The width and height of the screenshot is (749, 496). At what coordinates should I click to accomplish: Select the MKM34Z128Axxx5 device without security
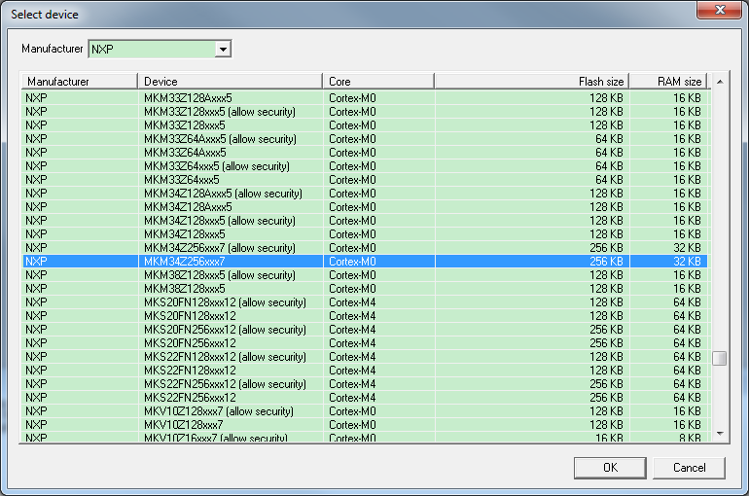tap(365, 207)
